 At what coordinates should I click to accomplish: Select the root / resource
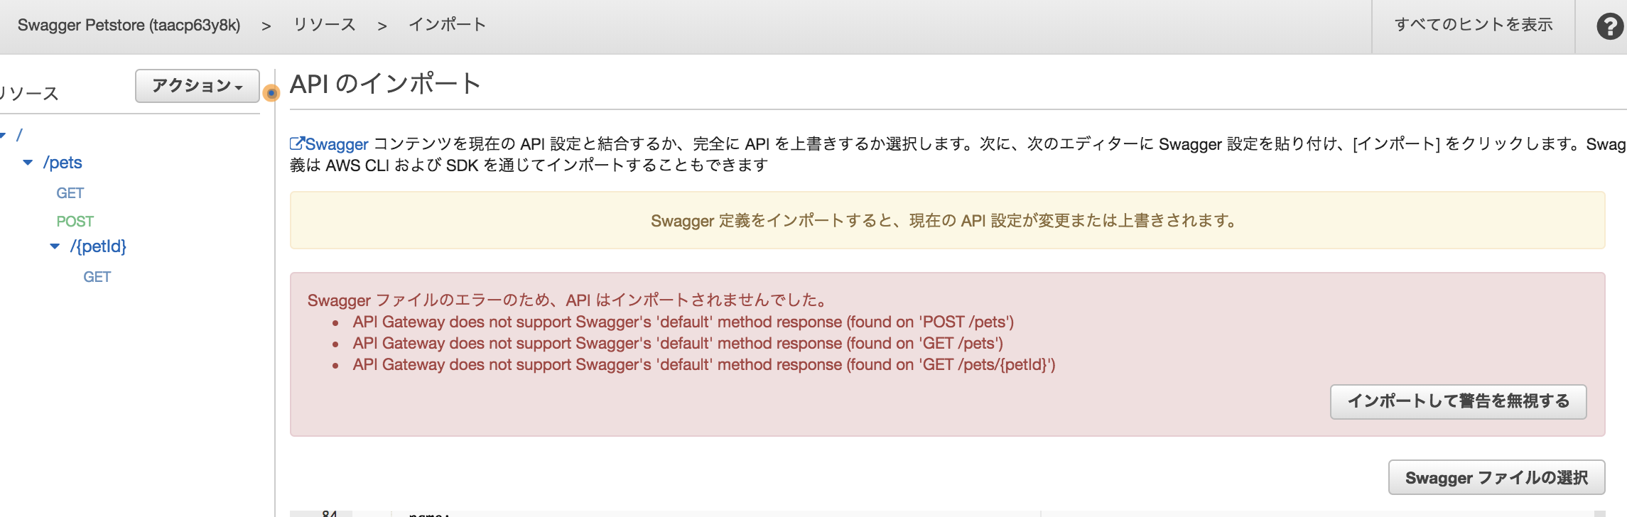(x=19, y=135)
